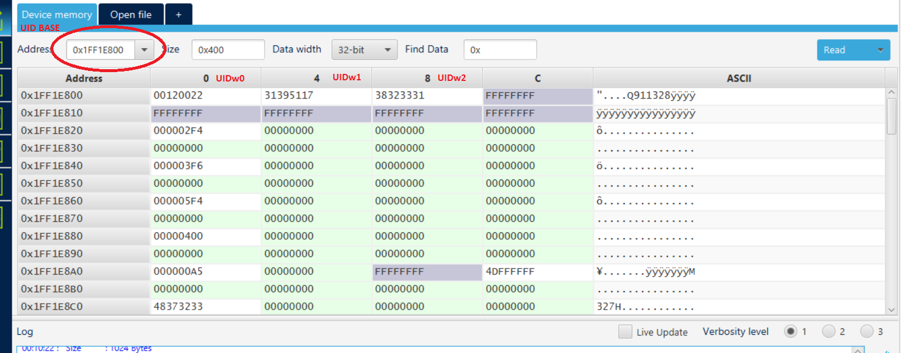Select cell value 00120022
This screenshot has height=353, width=901.
206,96
